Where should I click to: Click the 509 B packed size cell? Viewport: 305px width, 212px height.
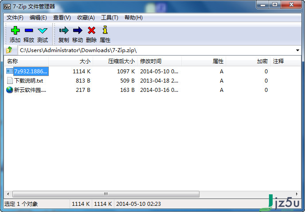pyautogui.click(x=127, y=81)
